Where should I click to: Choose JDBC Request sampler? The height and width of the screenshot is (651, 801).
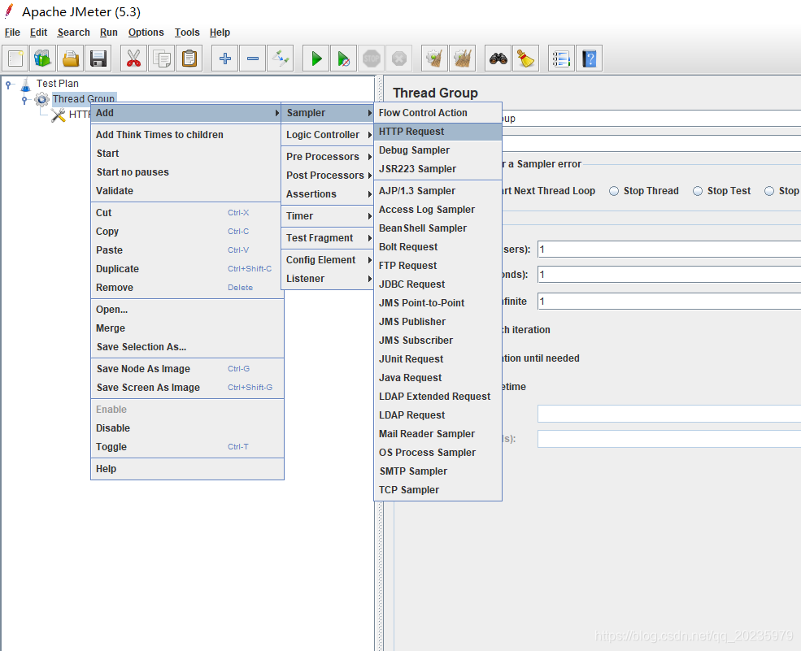pyautogui.click(x=438, y=284)
